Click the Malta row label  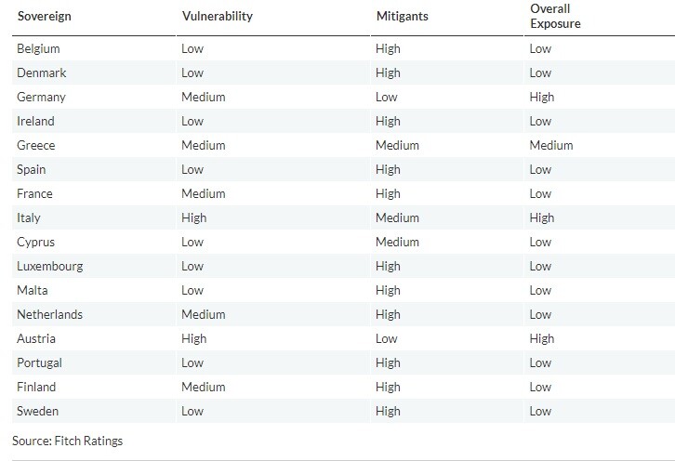[33, 291]
